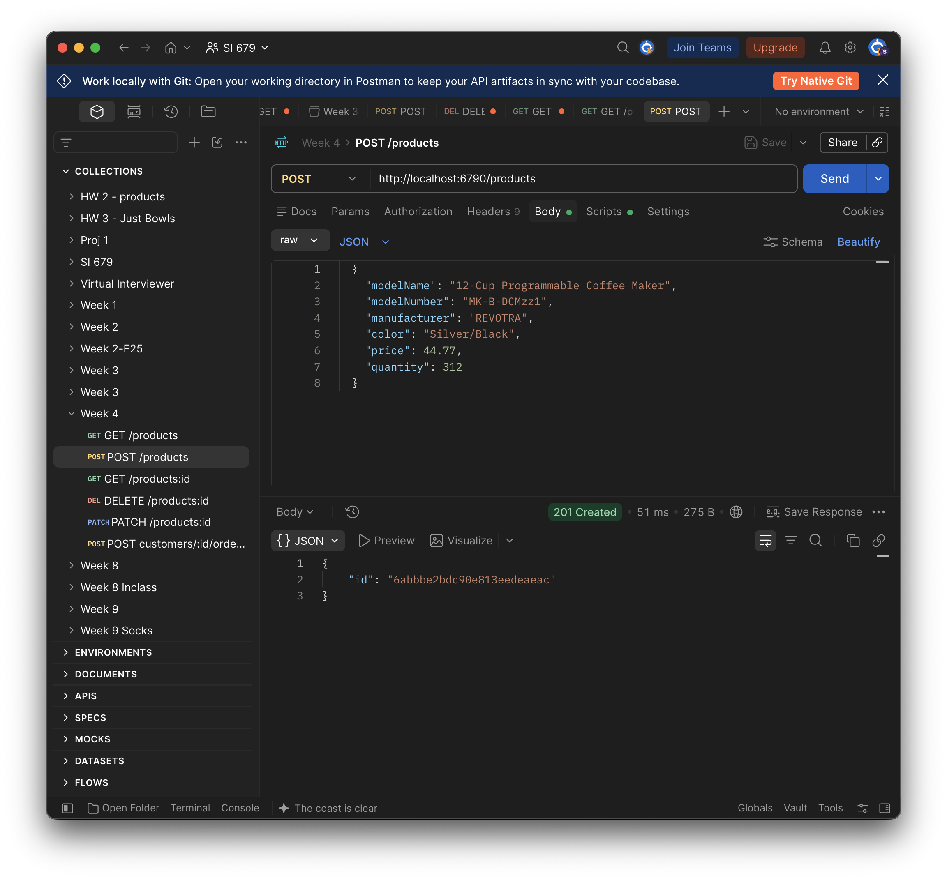
Task: Open the History sidebar clock icon
Action: (171, 111)
